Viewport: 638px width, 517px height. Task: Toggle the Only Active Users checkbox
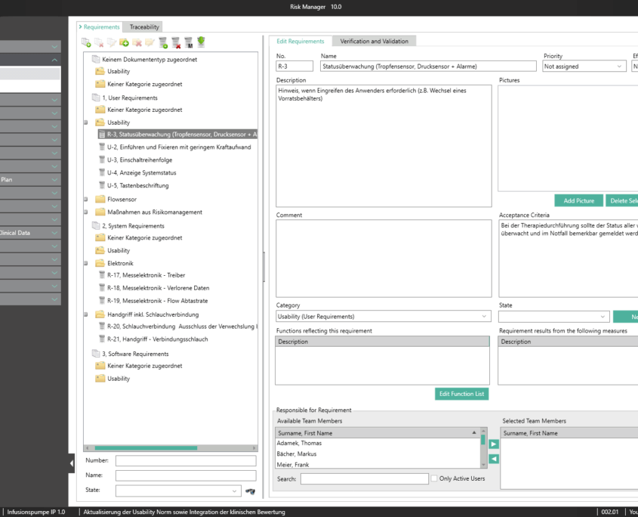click(434, 478)
